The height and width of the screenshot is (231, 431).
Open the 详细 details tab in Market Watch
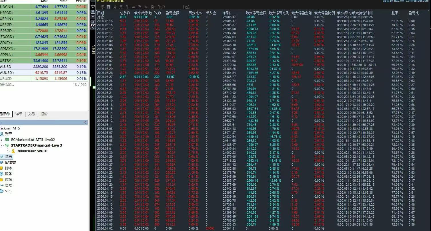tap(19, 114)
